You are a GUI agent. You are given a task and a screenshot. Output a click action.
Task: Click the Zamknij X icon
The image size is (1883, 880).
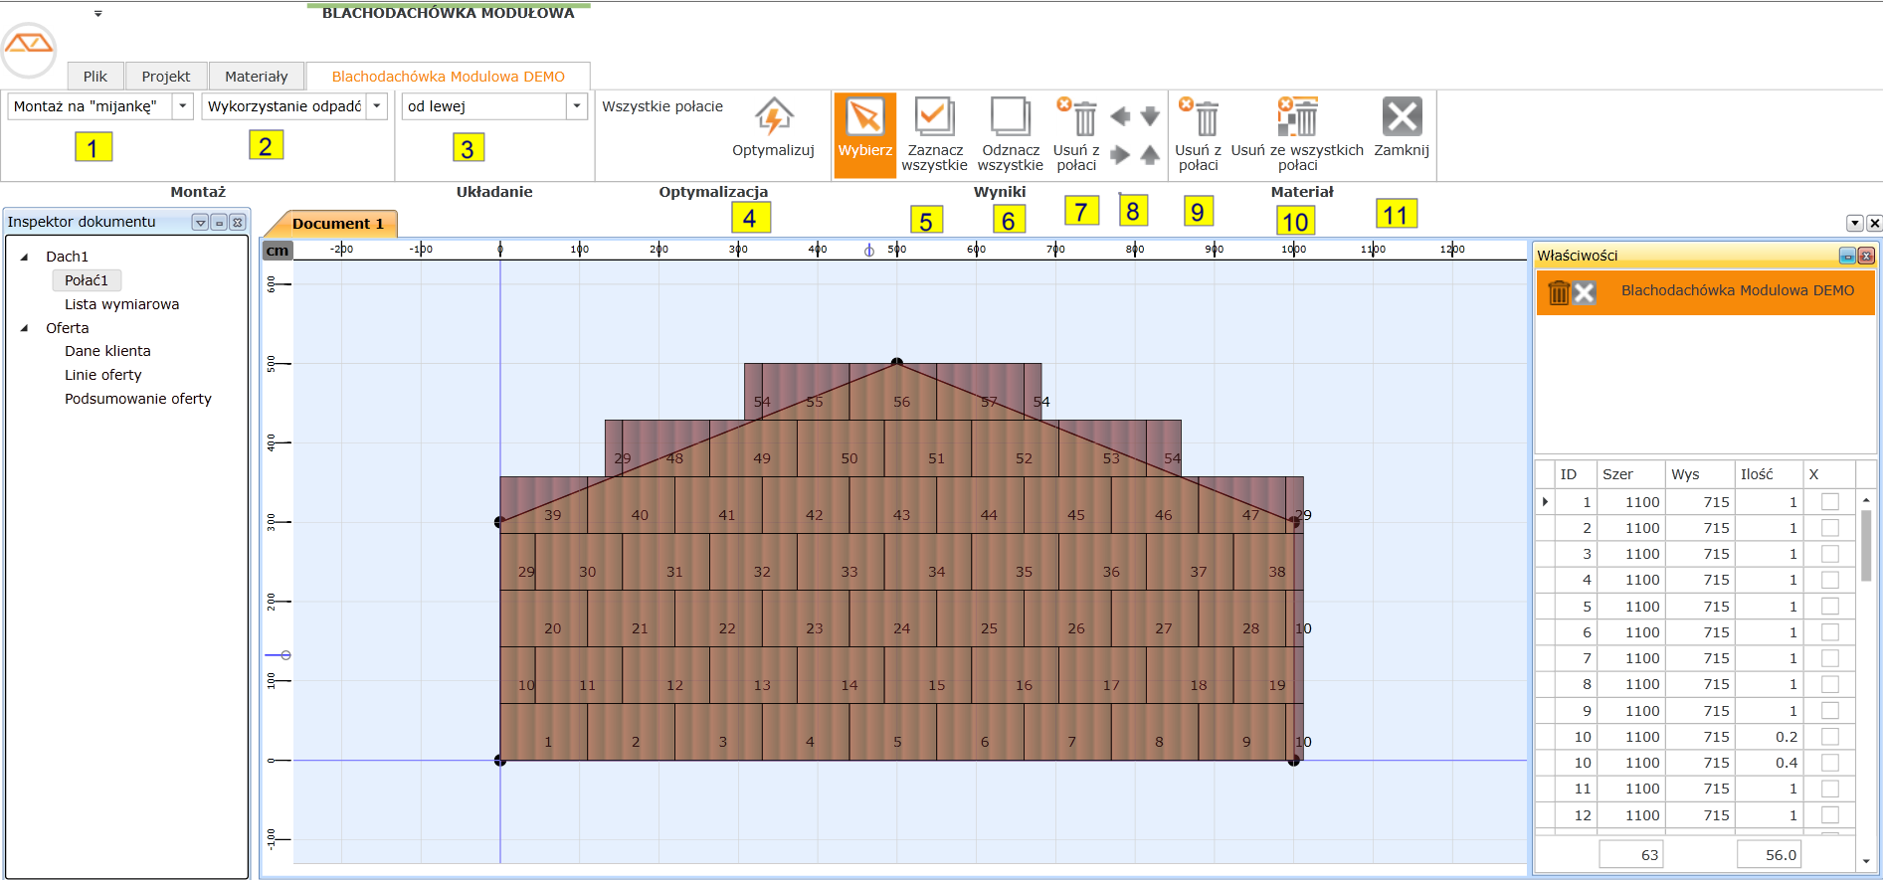1402,117
